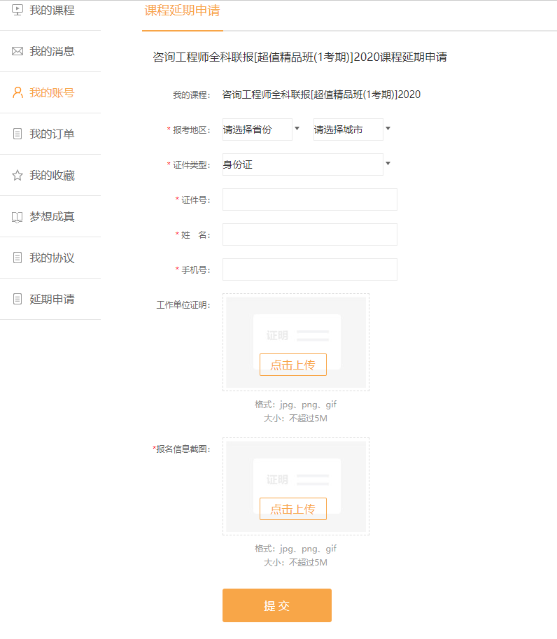Open 我的消息 in the sidebar menu
The image size is (557, 639).
click(52, 52)
